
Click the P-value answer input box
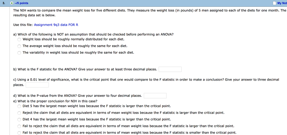(155, 96)
